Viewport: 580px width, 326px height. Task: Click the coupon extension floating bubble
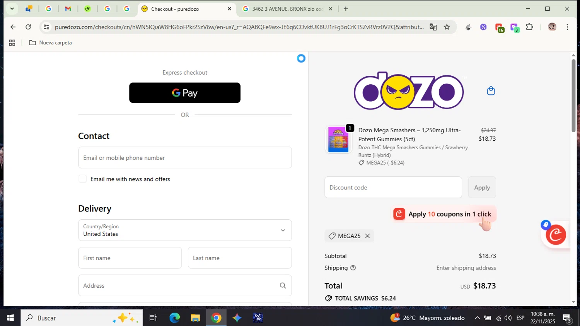pyautogui.click(x=556, y=235)
